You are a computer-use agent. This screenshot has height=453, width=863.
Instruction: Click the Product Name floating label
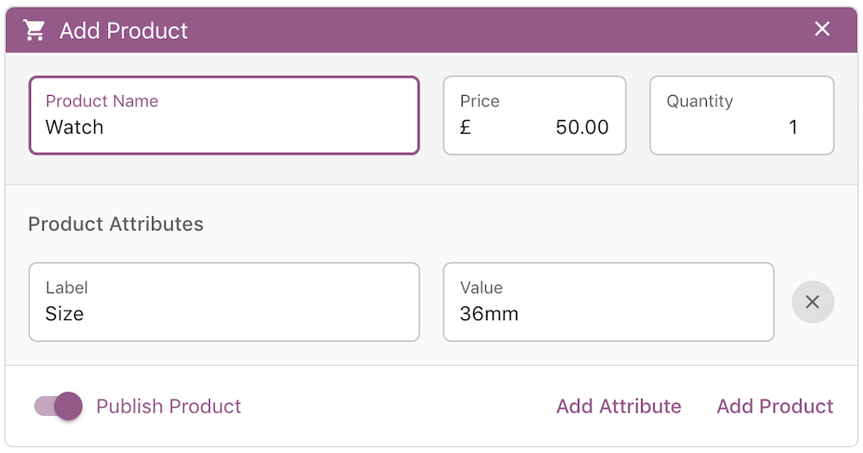[102, 101]
